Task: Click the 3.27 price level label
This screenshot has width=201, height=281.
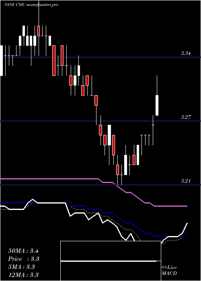Action: [x=186, y=117]
